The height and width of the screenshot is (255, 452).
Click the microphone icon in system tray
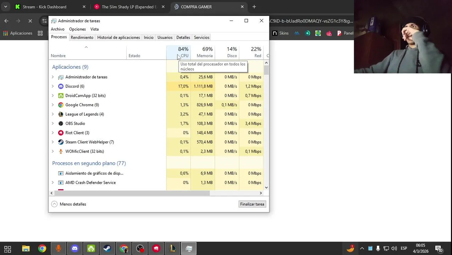coord(378,248)
